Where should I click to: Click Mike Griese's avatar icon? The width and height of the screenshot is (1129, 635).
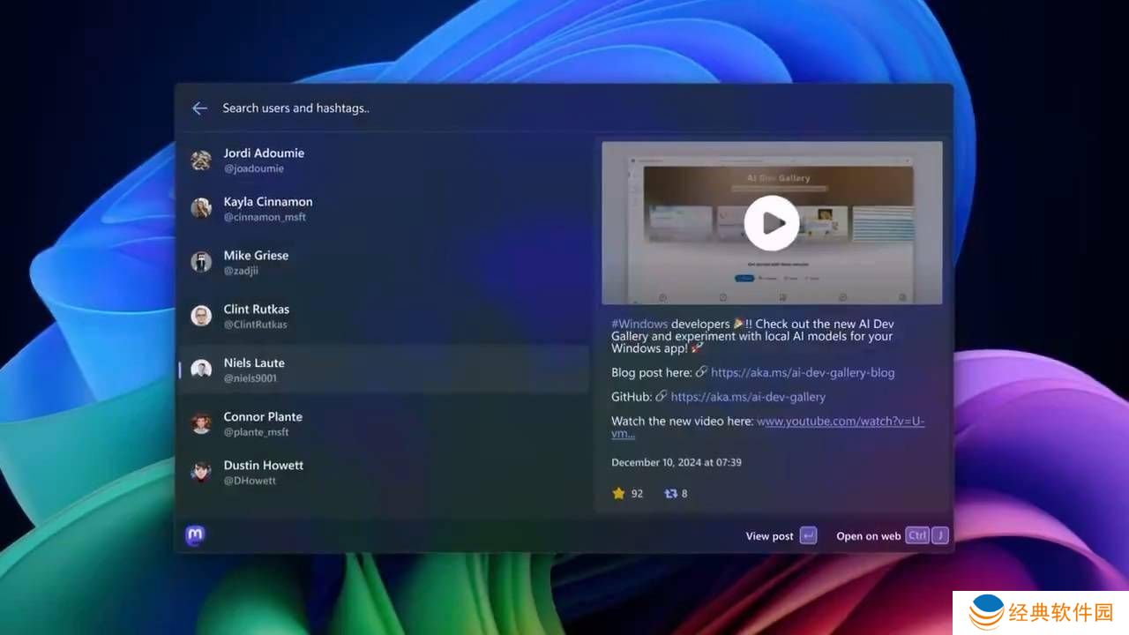pyautogui.click(x=201, y=263)
